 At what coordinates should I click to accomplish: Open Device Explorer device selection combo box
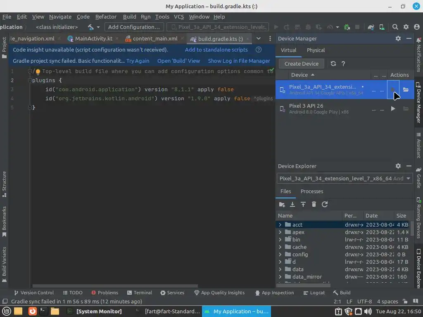[x=345, y=178]
